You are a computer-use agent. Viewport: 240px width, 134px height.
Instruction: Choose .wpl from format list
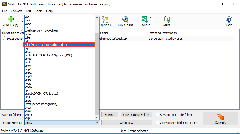(x=60, y=118)
